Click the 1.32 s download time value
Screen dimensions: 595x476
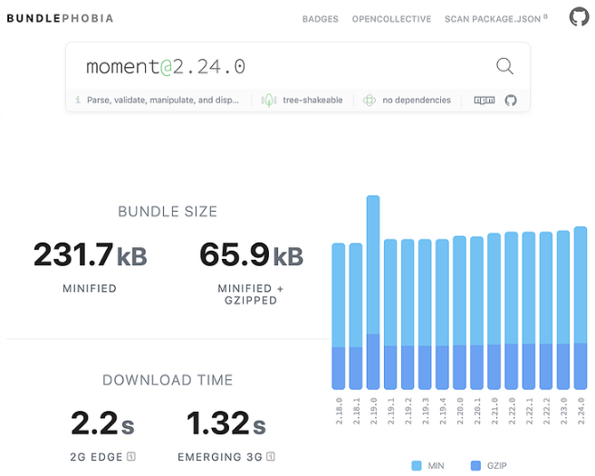tap(226, 424)
